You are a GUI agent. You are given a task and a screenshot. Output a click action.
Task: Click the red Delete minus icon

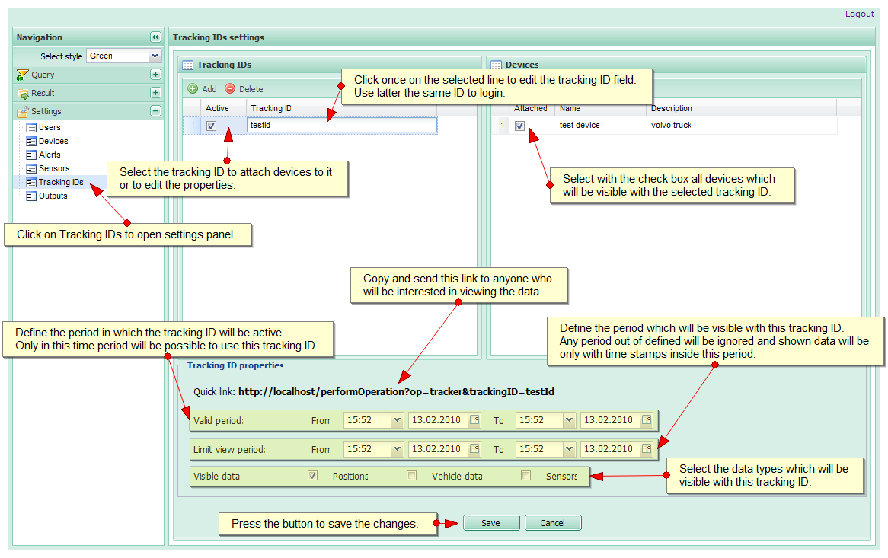click(x=230, y=89)
